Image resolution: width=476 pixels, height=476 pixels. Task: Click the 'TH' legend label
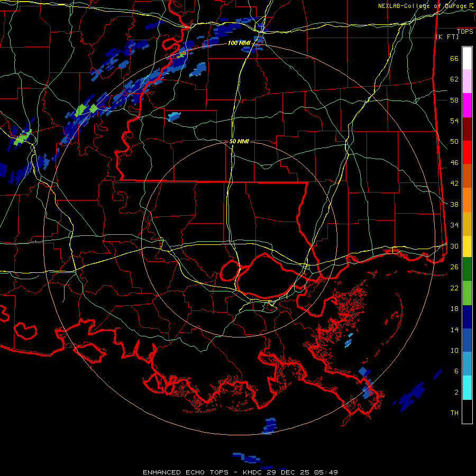pyautogui.click(x=454, y=413)
